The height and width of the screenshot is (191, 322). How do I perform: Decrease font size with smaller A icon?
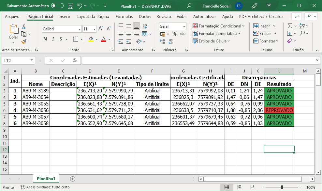(x=109, y=29)
